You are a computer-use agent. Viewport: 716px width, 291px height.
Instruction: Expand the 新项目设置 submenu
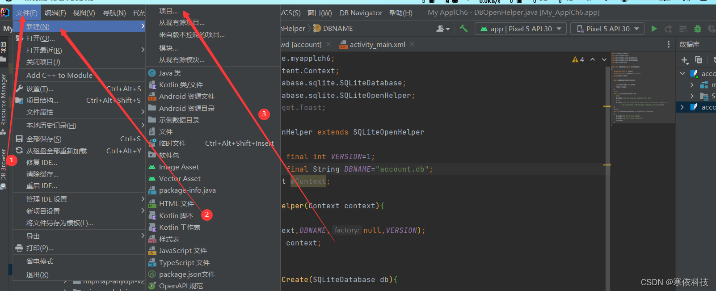tap(80, 211)
